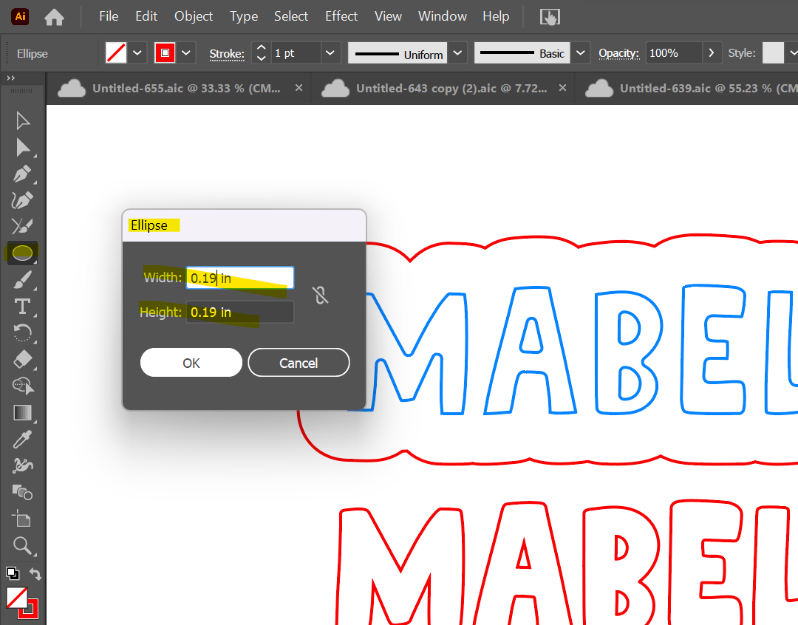The height and width of the screenshot is (625, 798).
Task: Select the Pen tool
Action: tap(23, 174)
